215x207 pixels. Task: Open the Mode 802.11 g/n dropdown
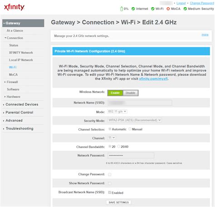point(117,111)
